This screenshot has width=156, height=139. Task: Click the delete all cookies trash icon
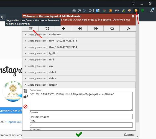[31, 29]
